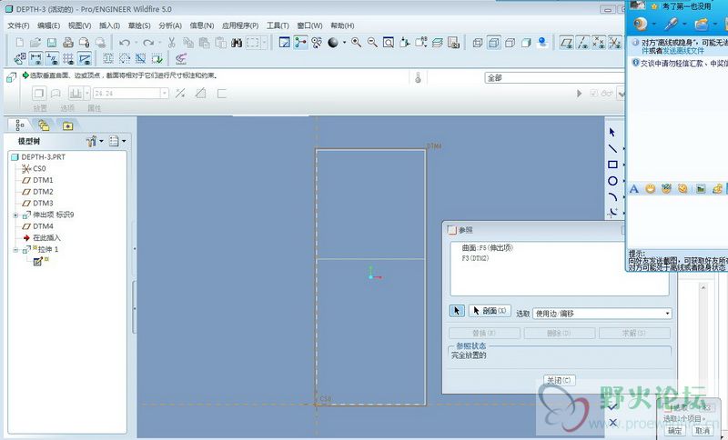
Task: Click the smiley emoticon icon in chat window
Action: pyautogui.click(x=651, y=188)
